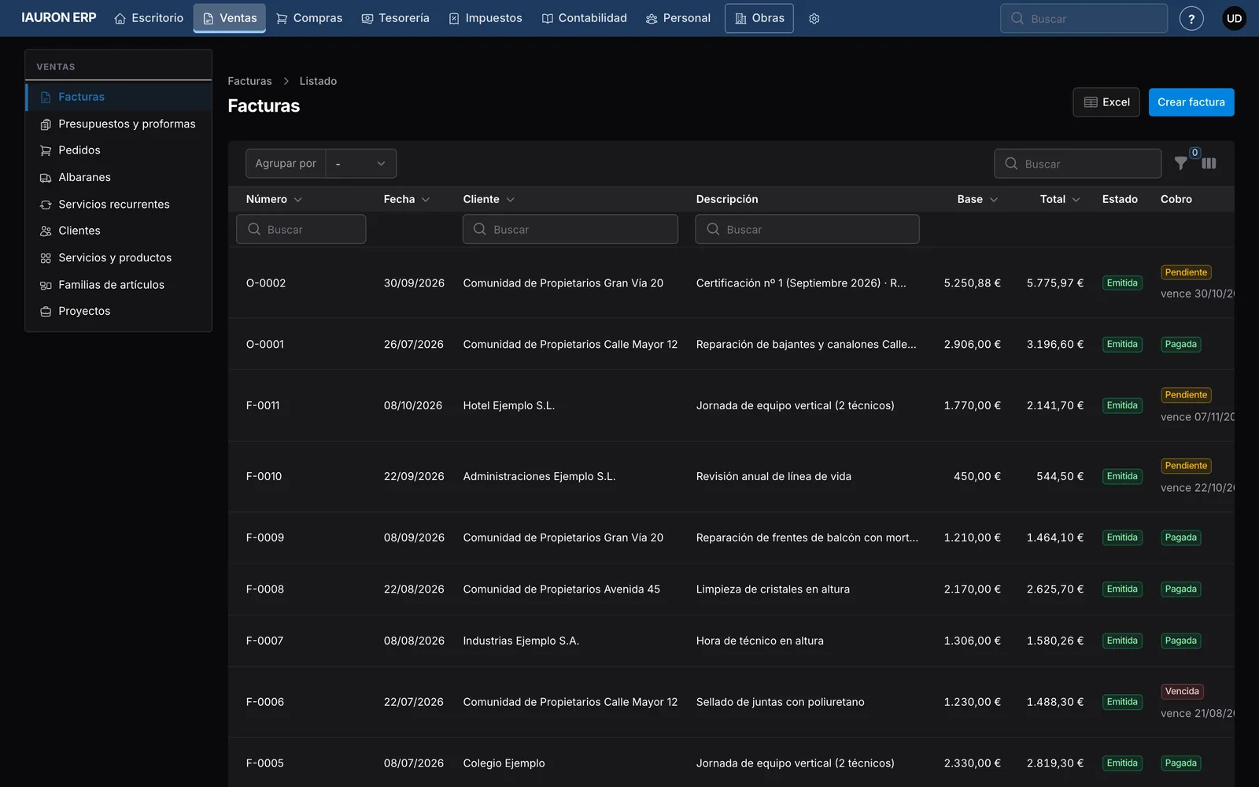Open the Contabilidad module
Image resolution: width=1259 pixels, height=787 pixels.
click(x=585, y=18)
